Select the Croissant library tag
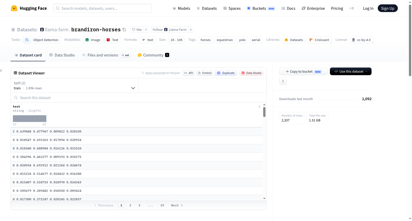 (x=319, y=40)
